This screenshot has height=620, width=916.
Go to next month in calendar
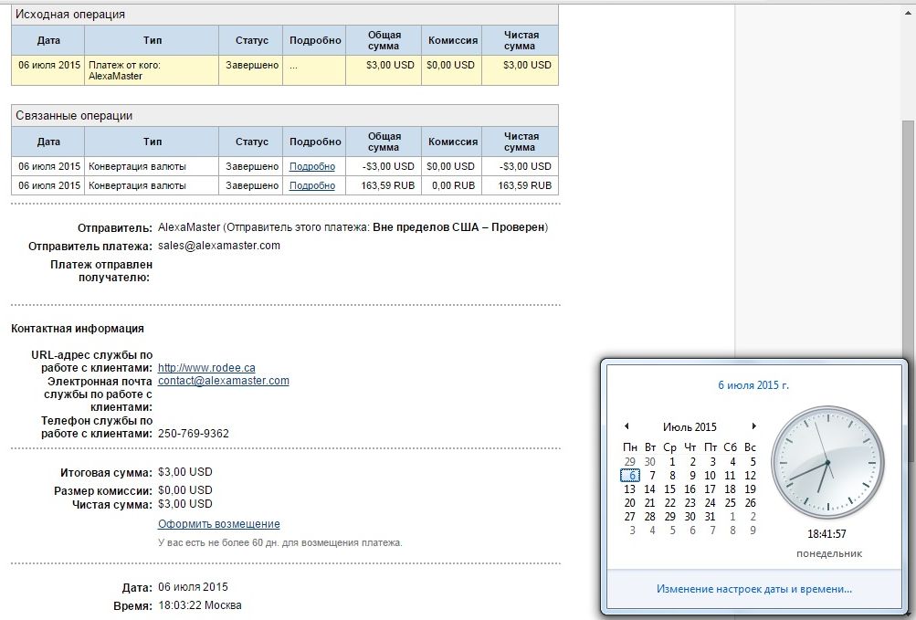[x=753, y=426]
